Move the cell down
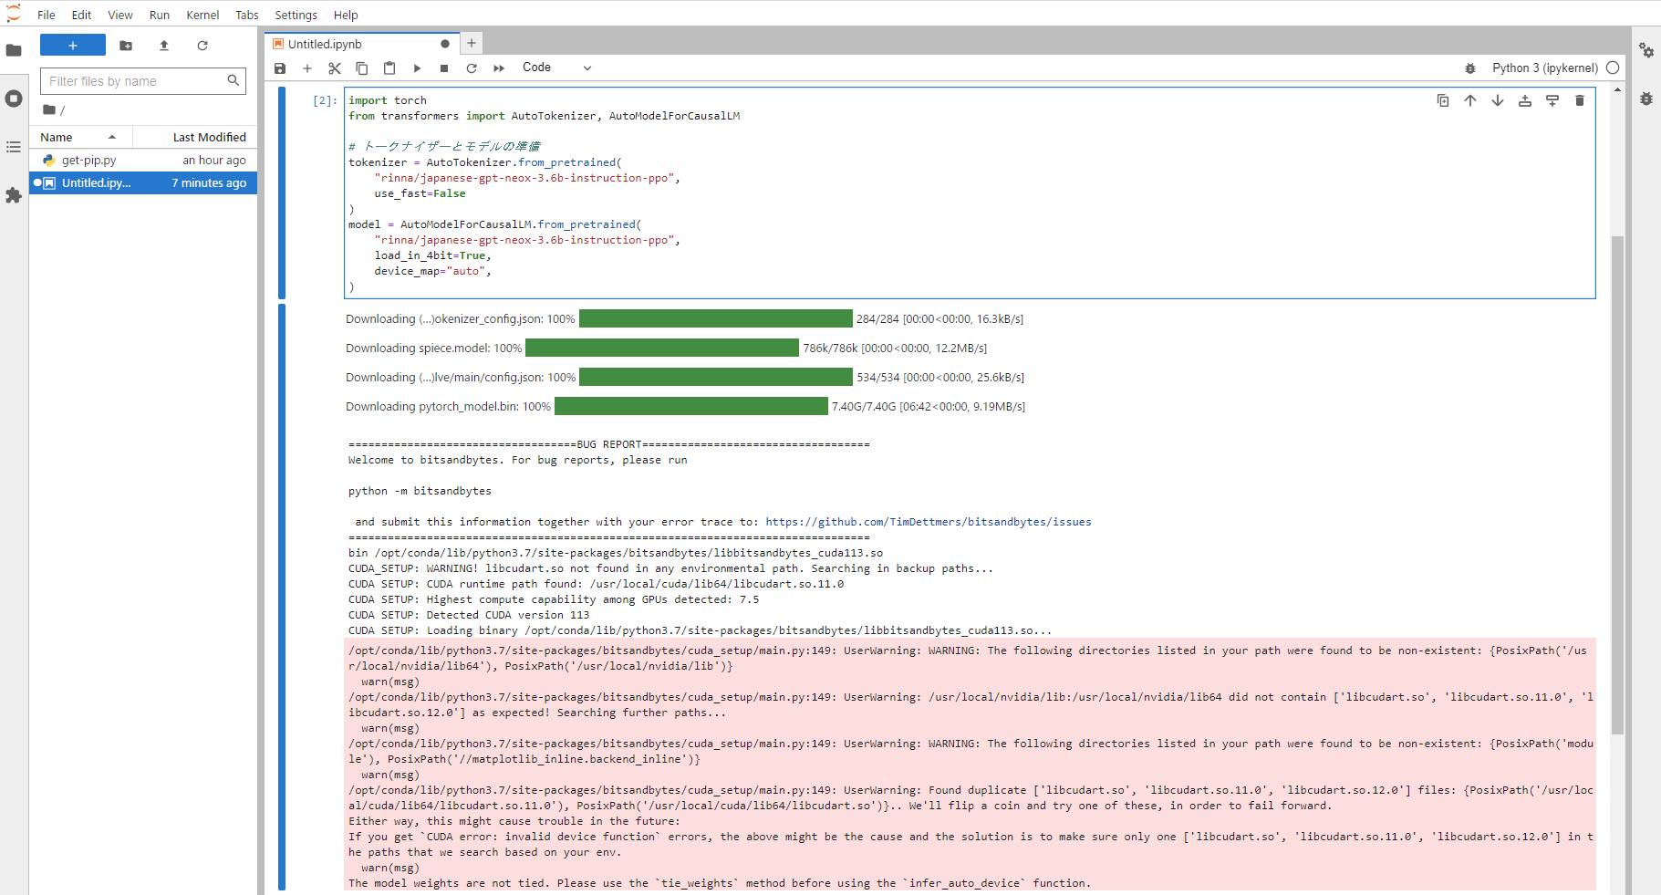Image resolution: width=1661 pixels, height=895 pixels. point(1497,101)
